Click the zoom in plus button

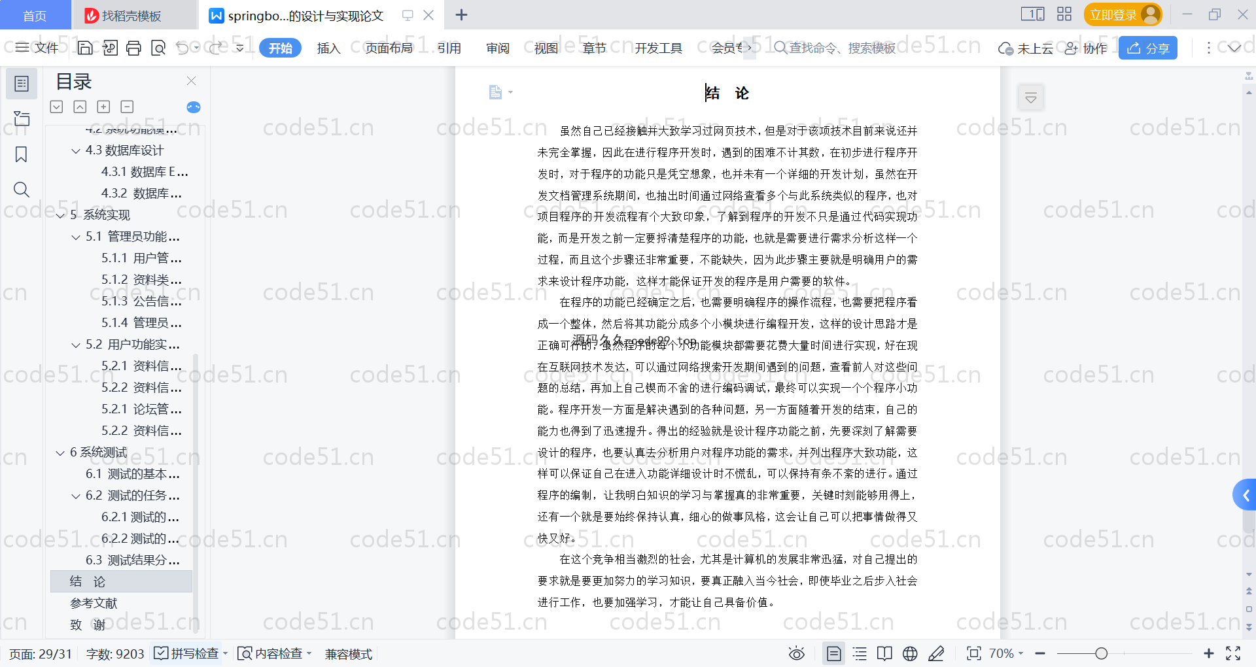(x=1209, y=653)
